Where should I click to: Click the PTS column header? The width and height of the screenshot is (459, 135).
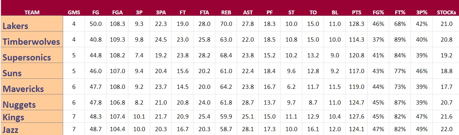coord(357,12)
